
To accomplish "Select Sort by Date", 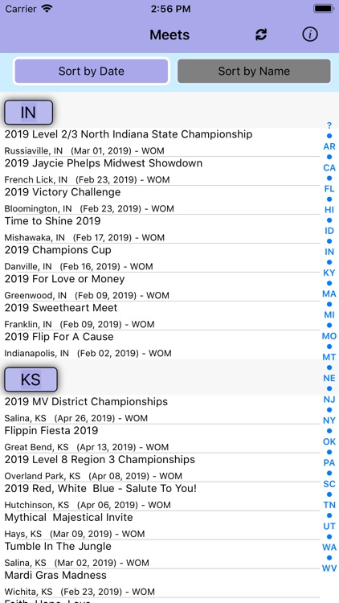I will coord(91,71).
